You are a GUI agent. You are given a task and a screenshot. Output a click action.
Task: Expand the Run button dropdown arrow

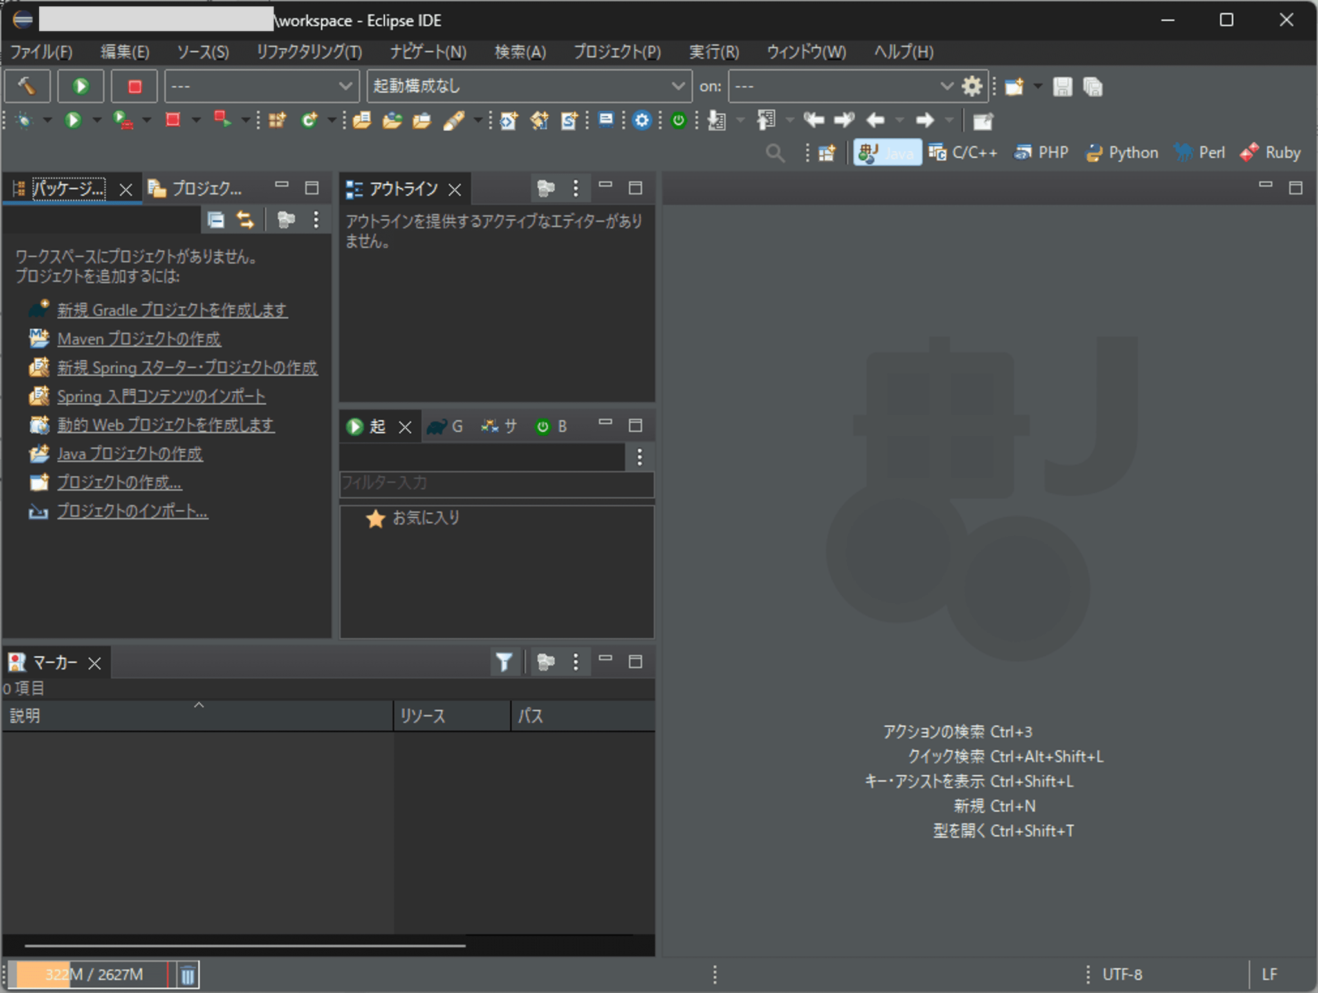tap(97, 120)
